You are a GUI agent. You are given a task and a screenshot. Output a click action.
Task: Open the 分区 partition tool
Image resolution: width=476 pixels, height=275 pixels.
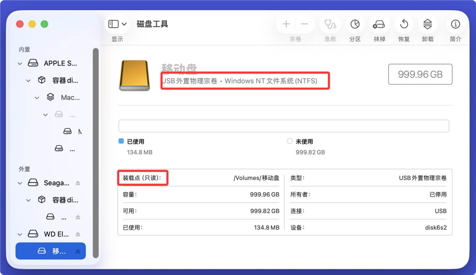tap(354, 24)
